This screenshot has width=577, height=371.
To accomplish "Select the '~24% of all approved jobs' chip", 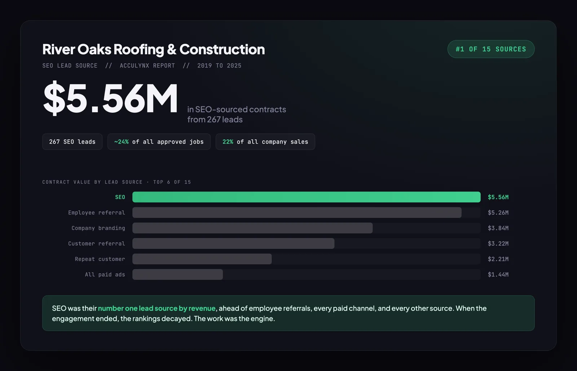I will [x=159, y=142].
